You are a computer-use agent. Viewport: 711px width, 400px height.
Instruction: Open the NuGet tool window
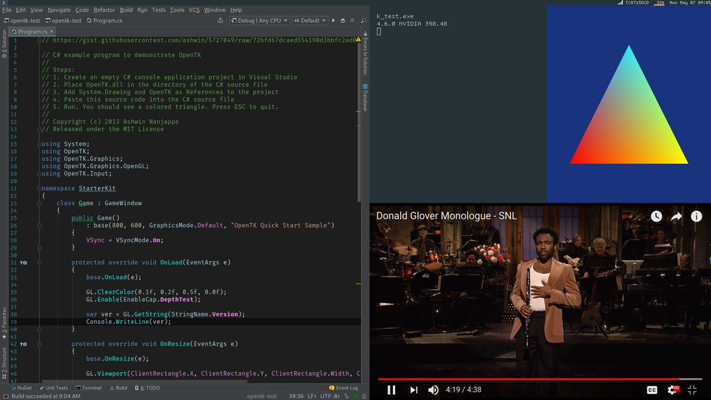21,388
